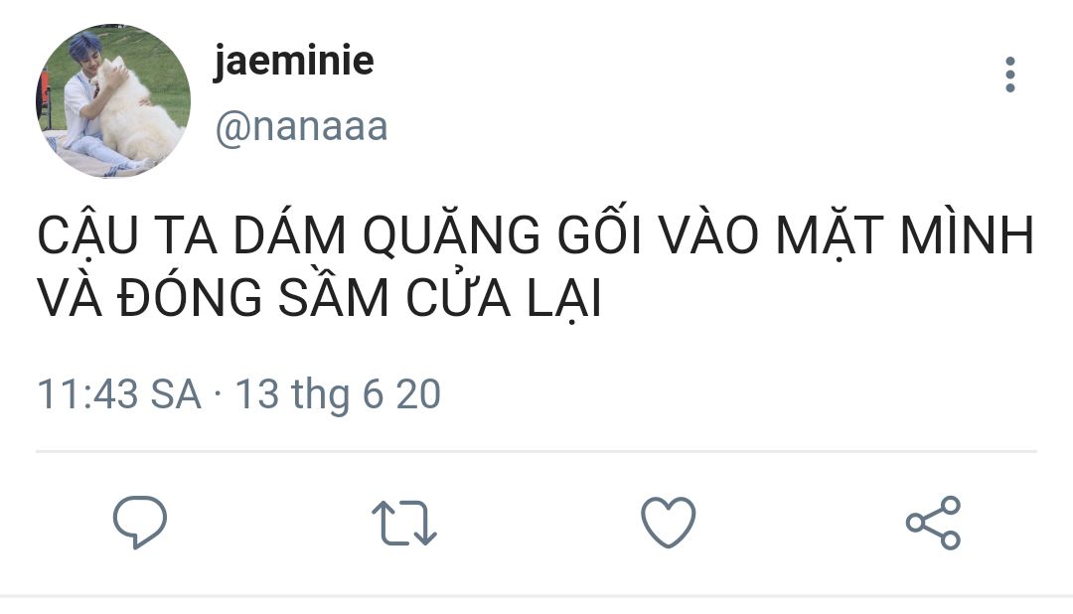
Task: Open the comment bubble to reply
Action: [140, 522]
